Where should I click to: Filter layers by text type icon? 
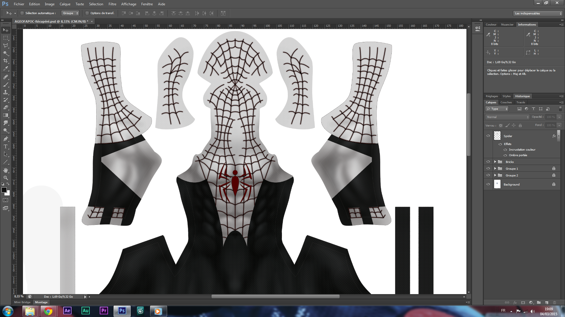[x=534, y=109]
